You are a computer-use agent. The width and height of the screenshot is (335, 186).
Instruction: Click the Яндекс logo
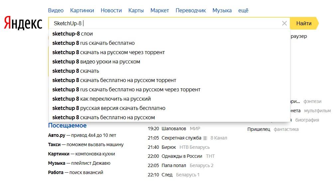click(x=23, y=23)
